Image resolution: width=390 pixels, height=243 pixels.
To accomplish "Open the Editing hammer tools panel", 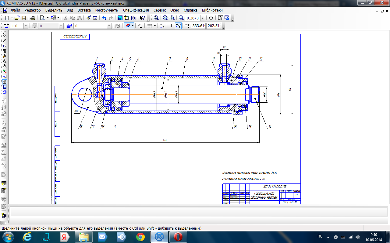I will 4,56.
